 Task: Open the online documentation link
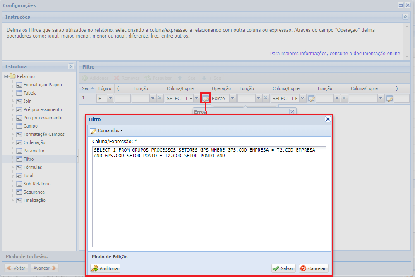point(335,54)
